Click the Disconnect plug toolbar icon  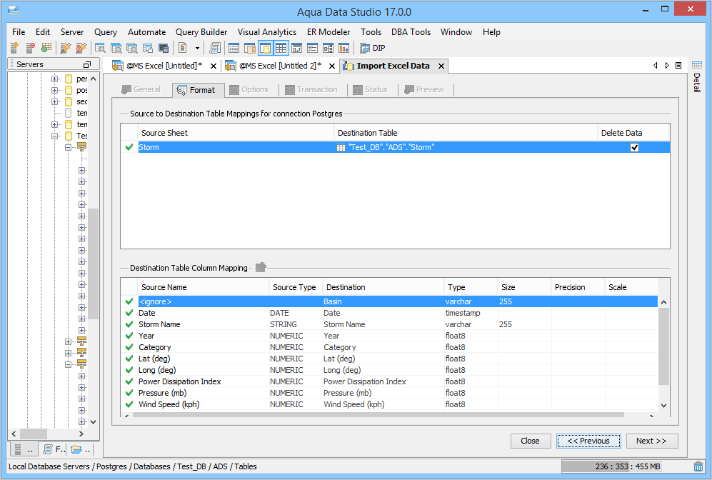(x=81, y=48)
